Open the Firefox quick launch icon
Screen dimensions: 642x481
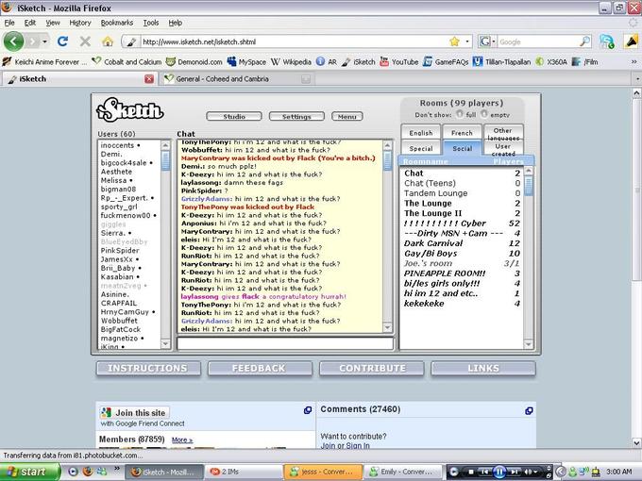tap(88, 472)
